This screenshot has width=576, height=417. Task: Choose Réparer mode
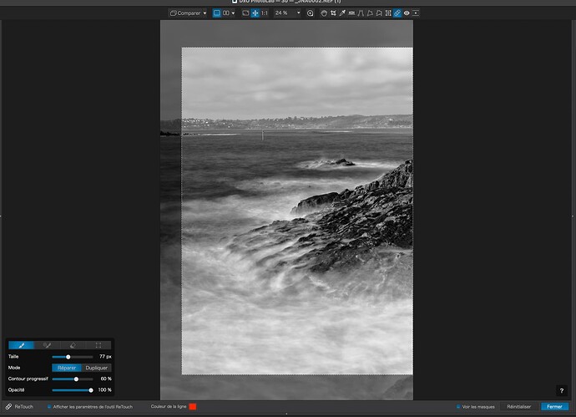tap(67, 368)
